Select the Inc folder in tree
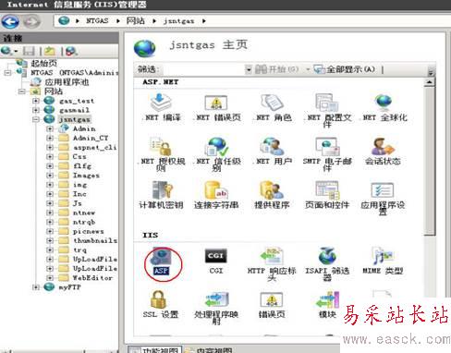Screen dimensions: 451x353 coord(79,194)
